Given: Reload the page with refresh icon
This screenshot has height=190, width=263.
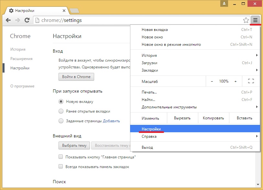Looking at the screenshot, I should [x=27, y=20].
